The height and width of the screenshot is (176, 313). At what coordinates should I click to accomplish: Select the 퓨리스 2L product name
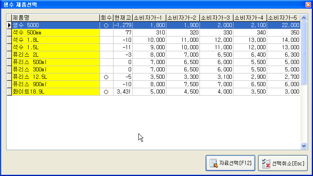click(56, 55)
